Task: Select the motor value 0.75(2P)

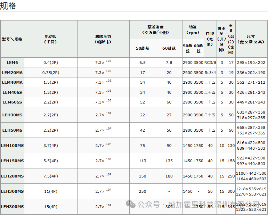Action: point(51,73)
